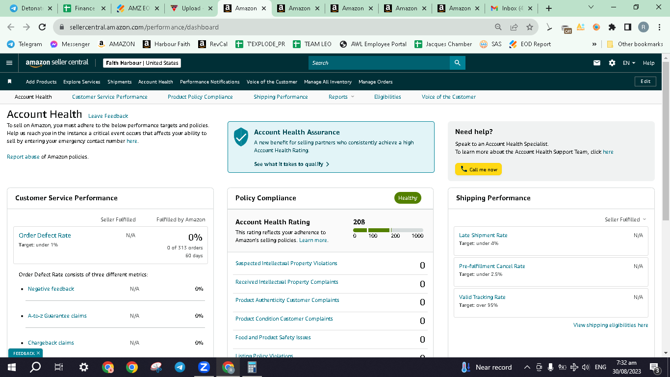Open the Chrome profile avatar R
The height and width of the screenshot is (377, 670).
point(643,27)
